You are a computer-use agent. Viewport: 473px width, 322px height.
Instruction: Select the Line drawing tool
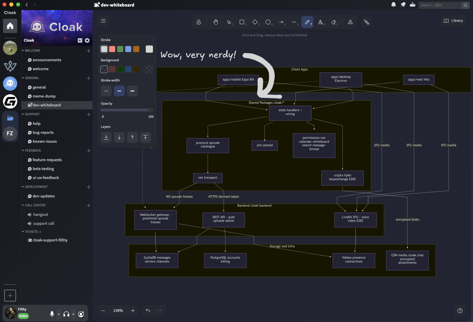click(x=295, y=22)
